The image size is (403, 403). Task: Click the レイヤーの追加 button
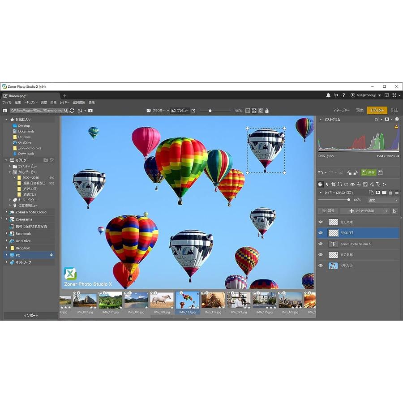(362, 211)
